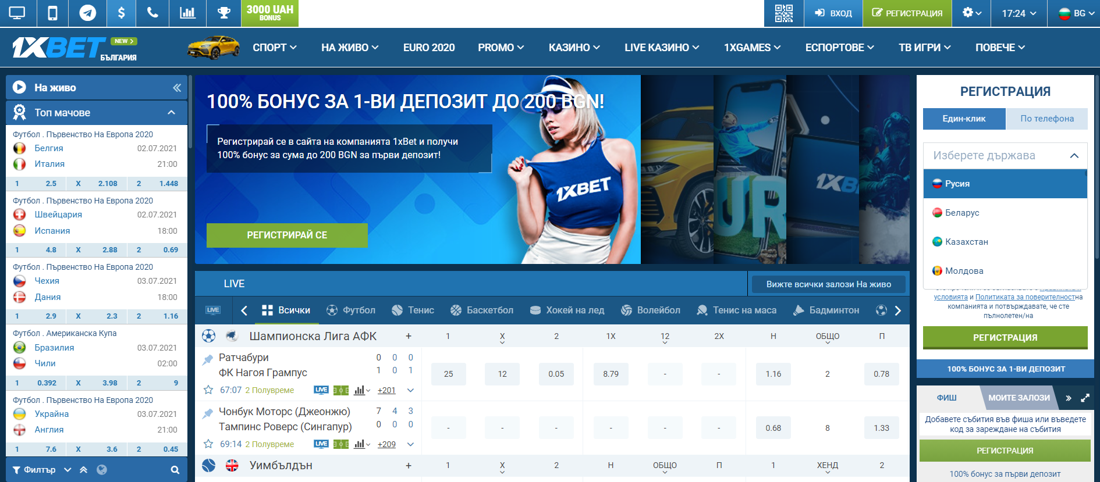Expand the bet slip to full screen
Image resolution: width=1100 pixels, height=482 pixels.
point(1085,398)
